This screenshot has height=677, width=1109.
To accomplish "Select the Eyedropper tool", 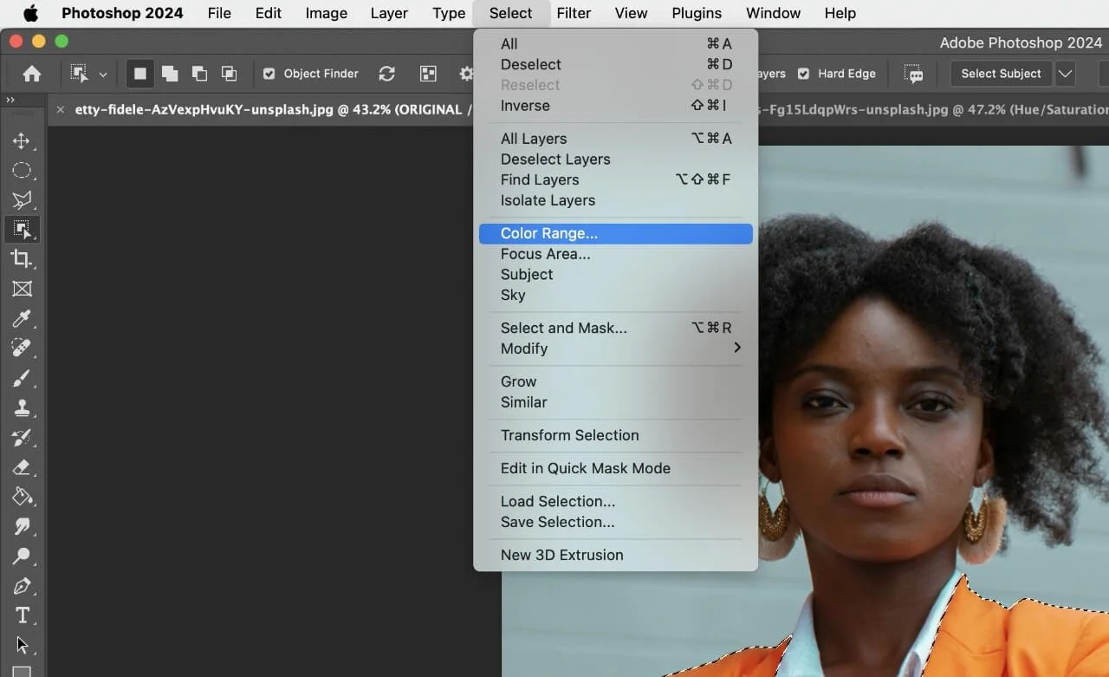I will [x=22, y=318].
